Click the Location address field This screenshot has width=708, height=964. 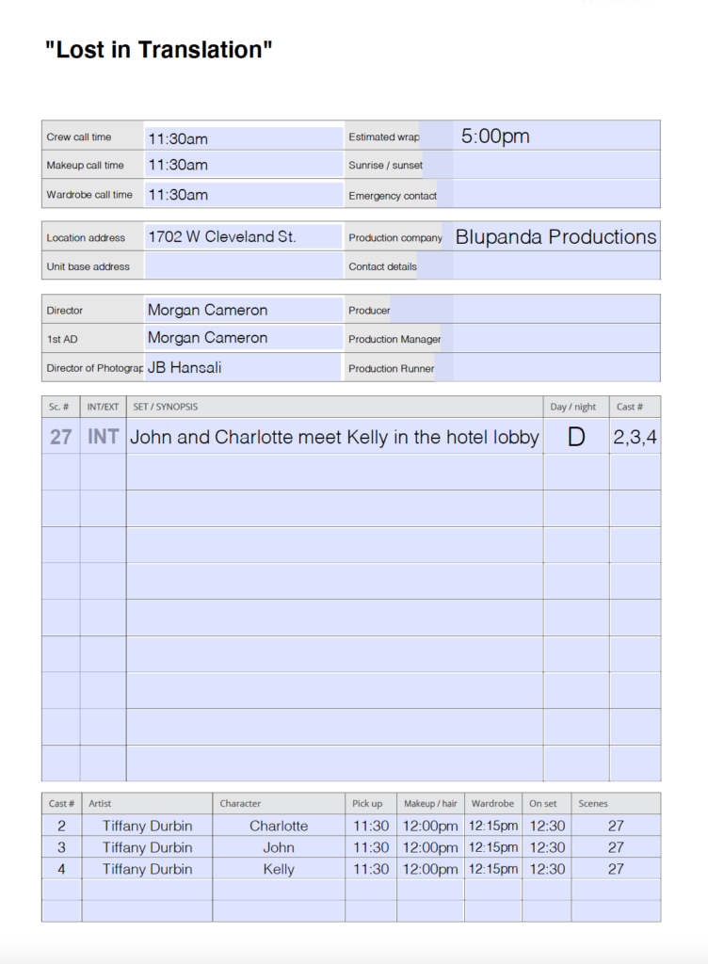click(x=243, y=237)
